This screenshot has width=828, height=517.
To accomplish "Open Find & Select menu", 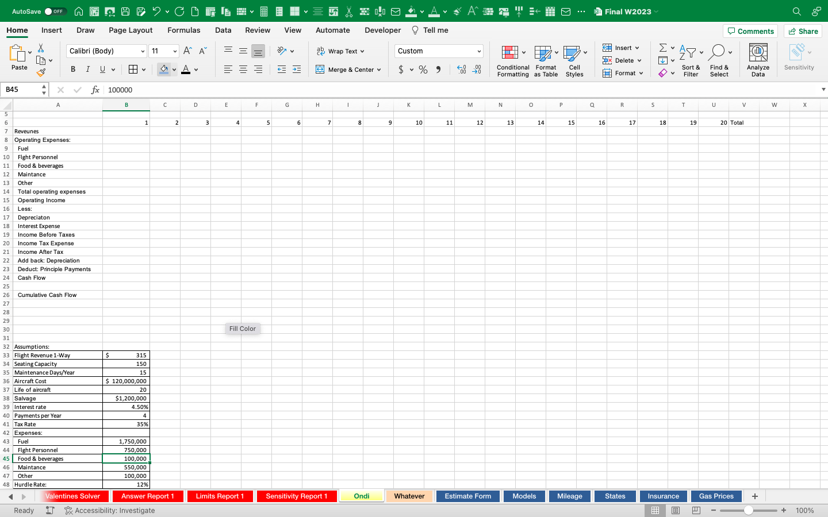I will click(x=719, y=61).
